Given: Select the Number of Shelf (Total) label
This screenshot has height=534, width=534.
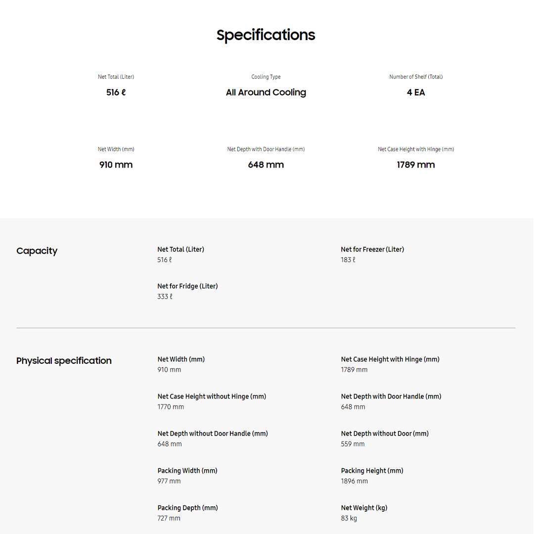Looking at the screenshot, I should [416, 77].
